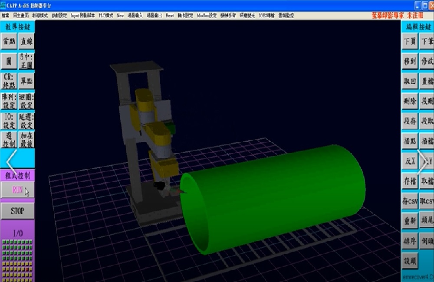Click the 插點 (insert point) button
This screenshot has width=434, height=282.
coord(410,141)
